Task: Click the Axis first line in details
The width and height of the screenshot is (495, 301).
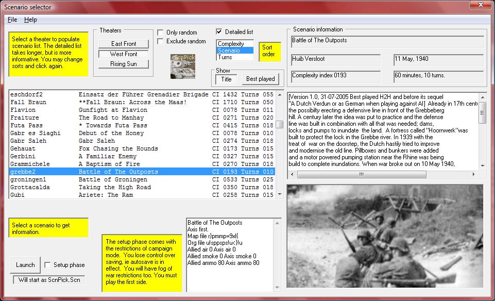Action: point(198,229)
